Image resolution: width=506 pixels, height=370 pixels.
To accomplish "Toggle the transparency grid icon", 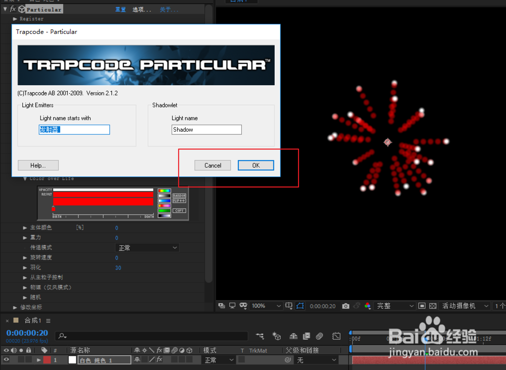I will coord(433,306).
